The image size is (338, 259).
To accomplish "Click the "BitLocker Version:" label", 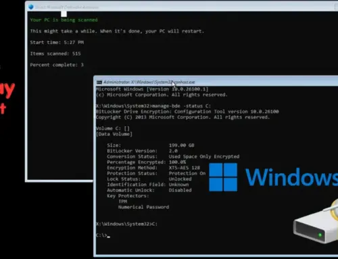I will 132,151.
